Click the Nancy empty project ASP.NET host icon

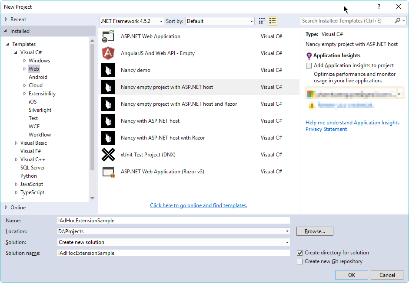click(108, 87)
